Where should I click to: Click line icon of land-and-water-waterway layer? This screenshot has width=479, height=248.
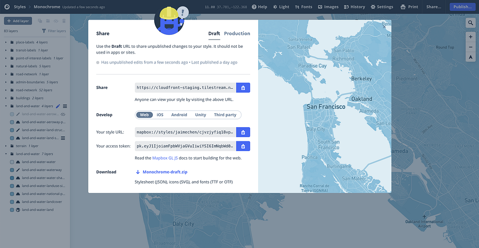pyautogui.click(x=18, y=170)
